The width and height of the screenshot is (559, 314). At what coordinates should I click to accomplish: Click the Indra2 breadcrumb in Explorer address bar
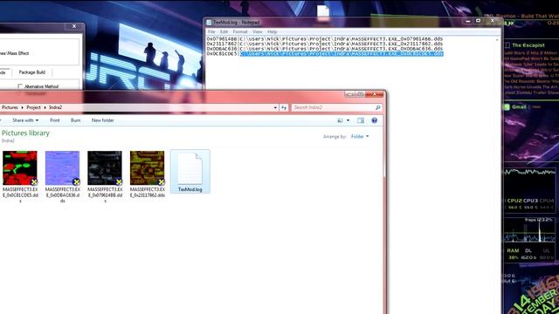click(x=55, y=107)
